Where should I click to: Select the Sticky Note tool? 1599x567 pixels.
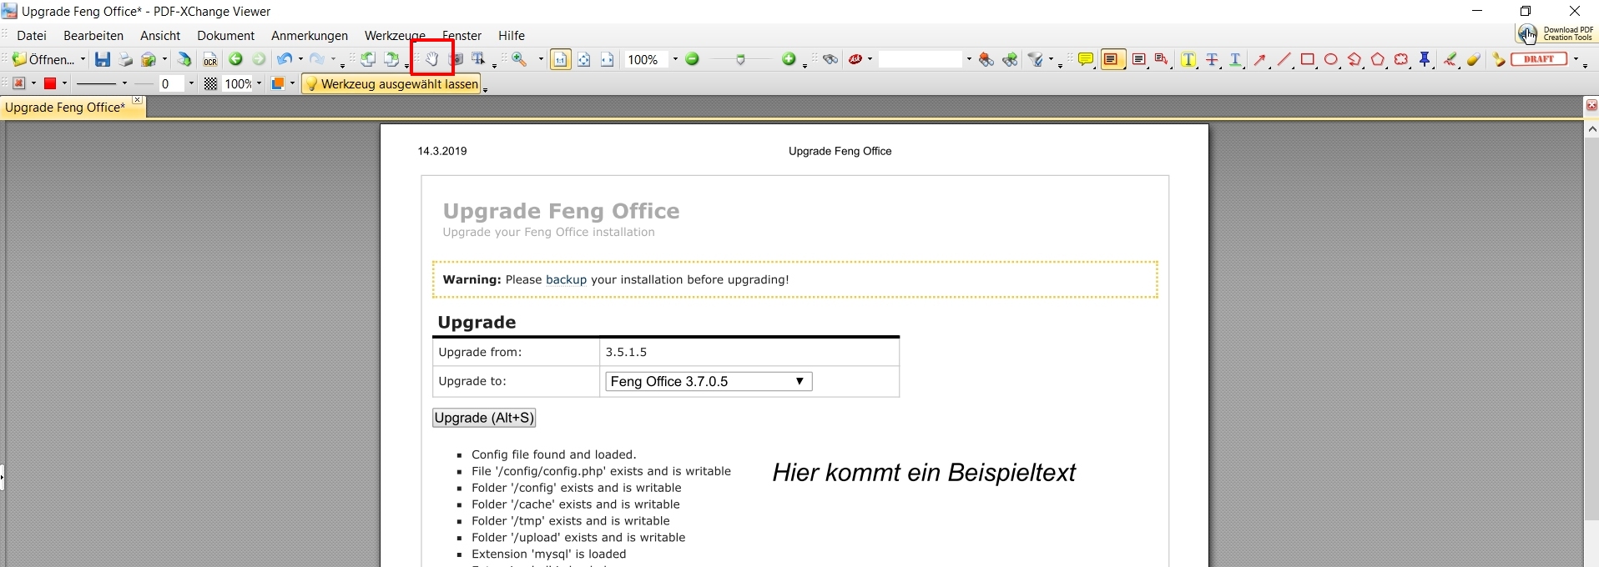tap(1086, 59)
